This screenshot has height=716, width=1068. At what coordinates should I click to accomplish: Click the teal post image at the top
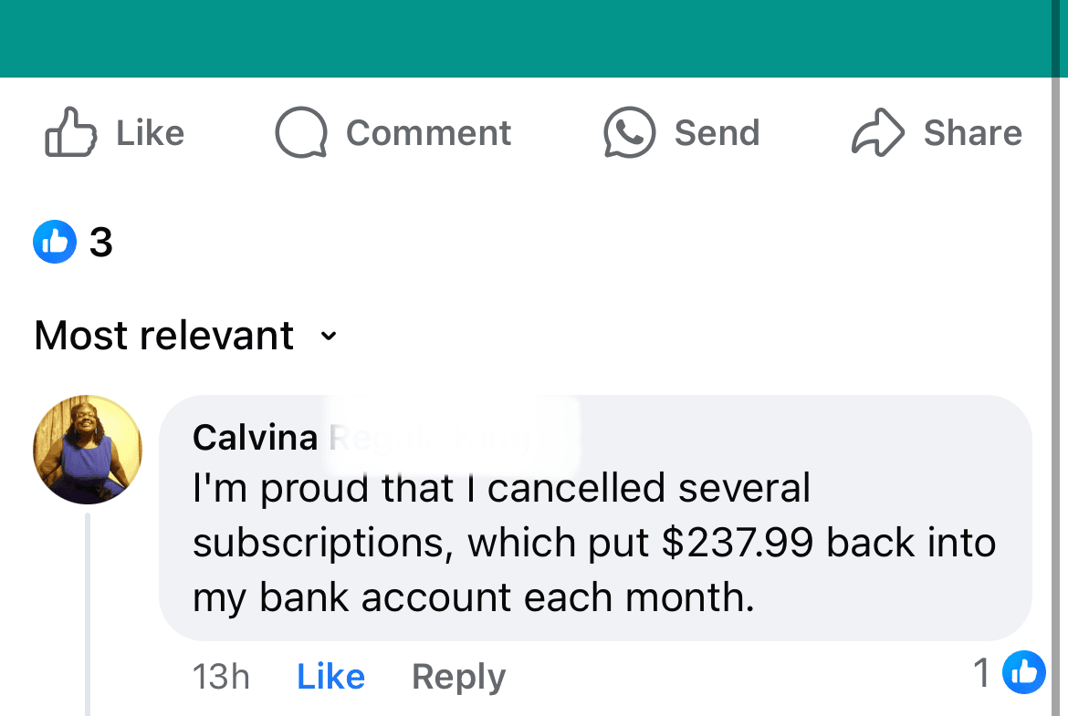pyautogui.click(x=525, y=38)
